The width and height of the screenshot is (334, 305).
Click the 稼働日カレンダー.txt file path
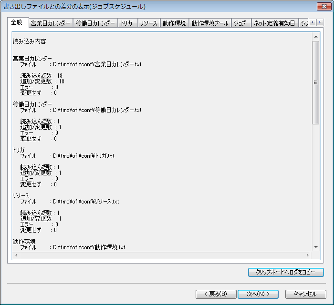point(97,110)
